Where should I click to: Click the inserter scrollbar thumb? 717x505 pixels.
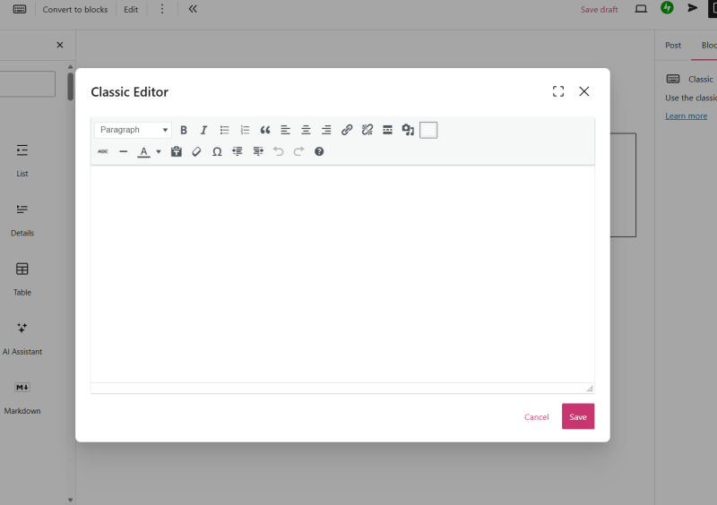(x=71, y=86)
